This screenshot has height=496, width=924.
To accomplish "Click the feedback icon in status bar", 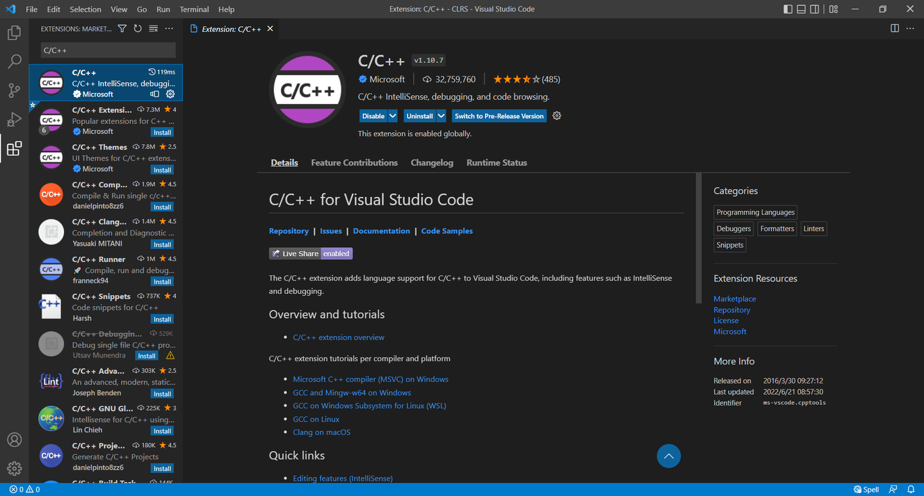I will (893, 490).
